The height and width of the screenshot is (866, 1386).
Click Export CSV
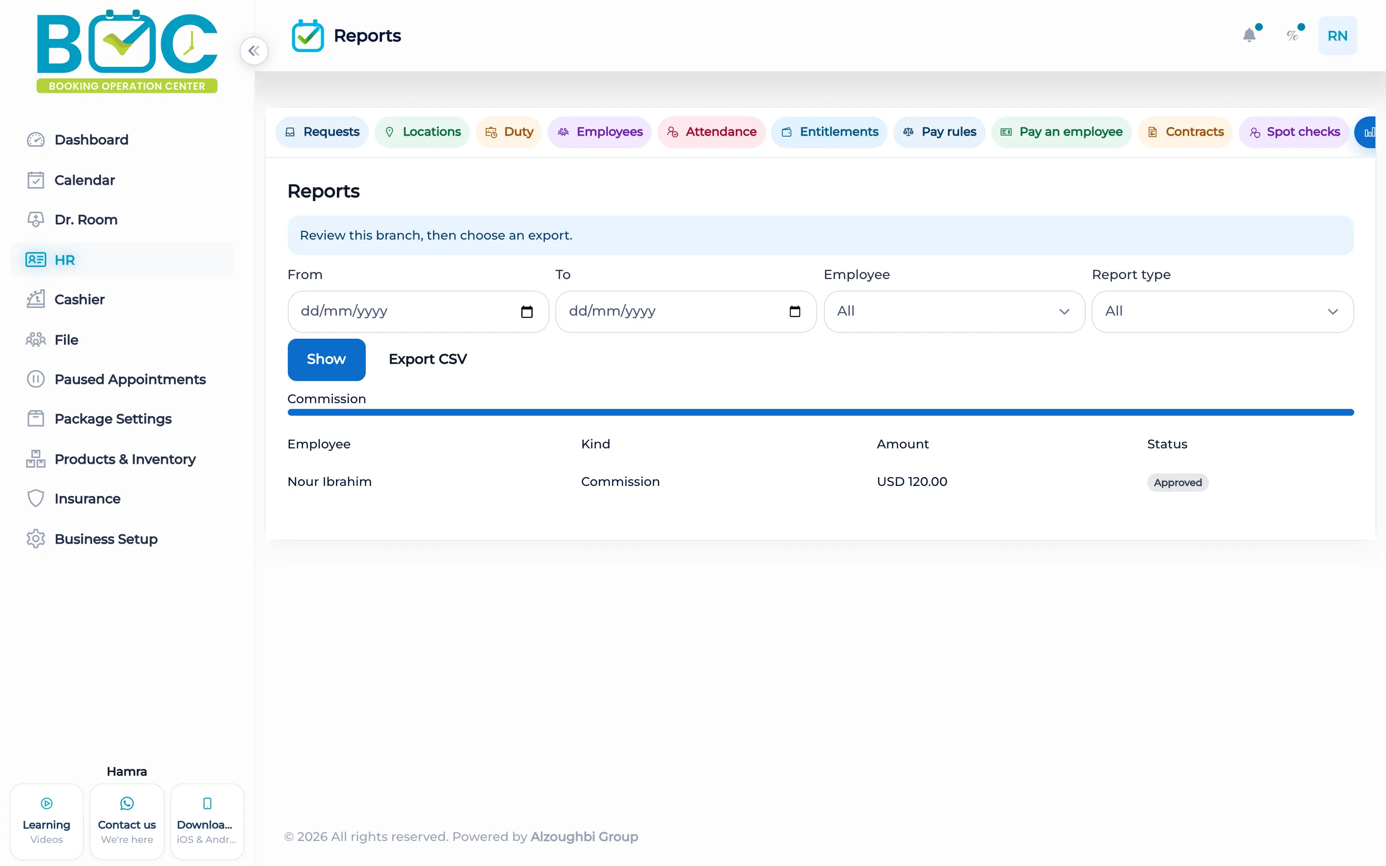[428, 360]
